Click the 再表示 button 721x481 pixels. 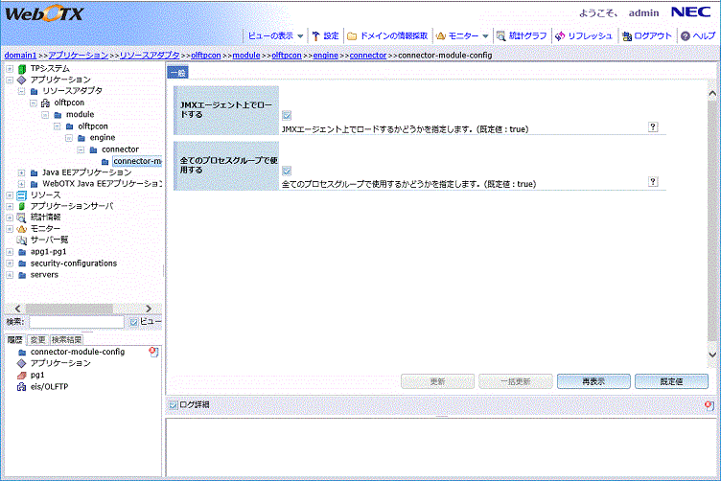click(x=593, y=381)
